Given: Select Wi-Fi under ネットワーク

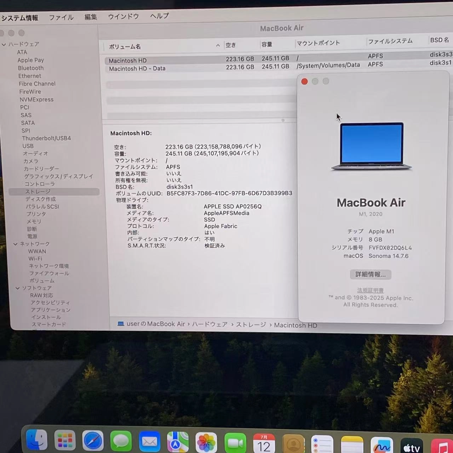Looking at the screenshot, I should coord(35,258).
